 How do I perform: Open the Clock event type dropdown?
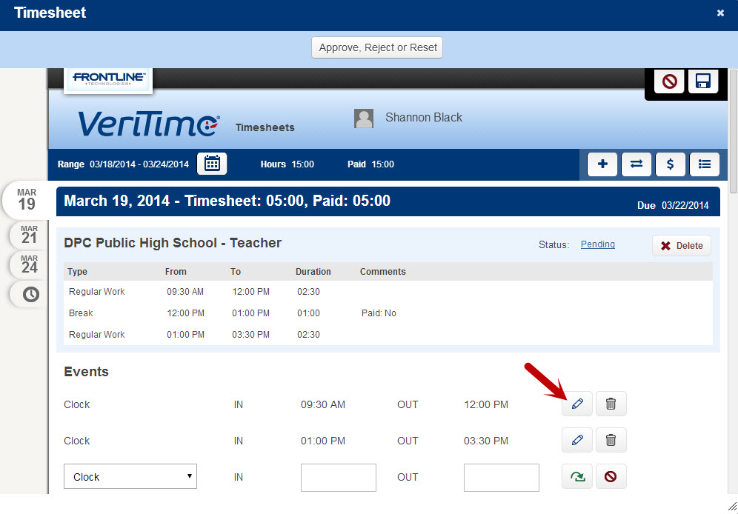pyautogui.click(x=130, y=476)
